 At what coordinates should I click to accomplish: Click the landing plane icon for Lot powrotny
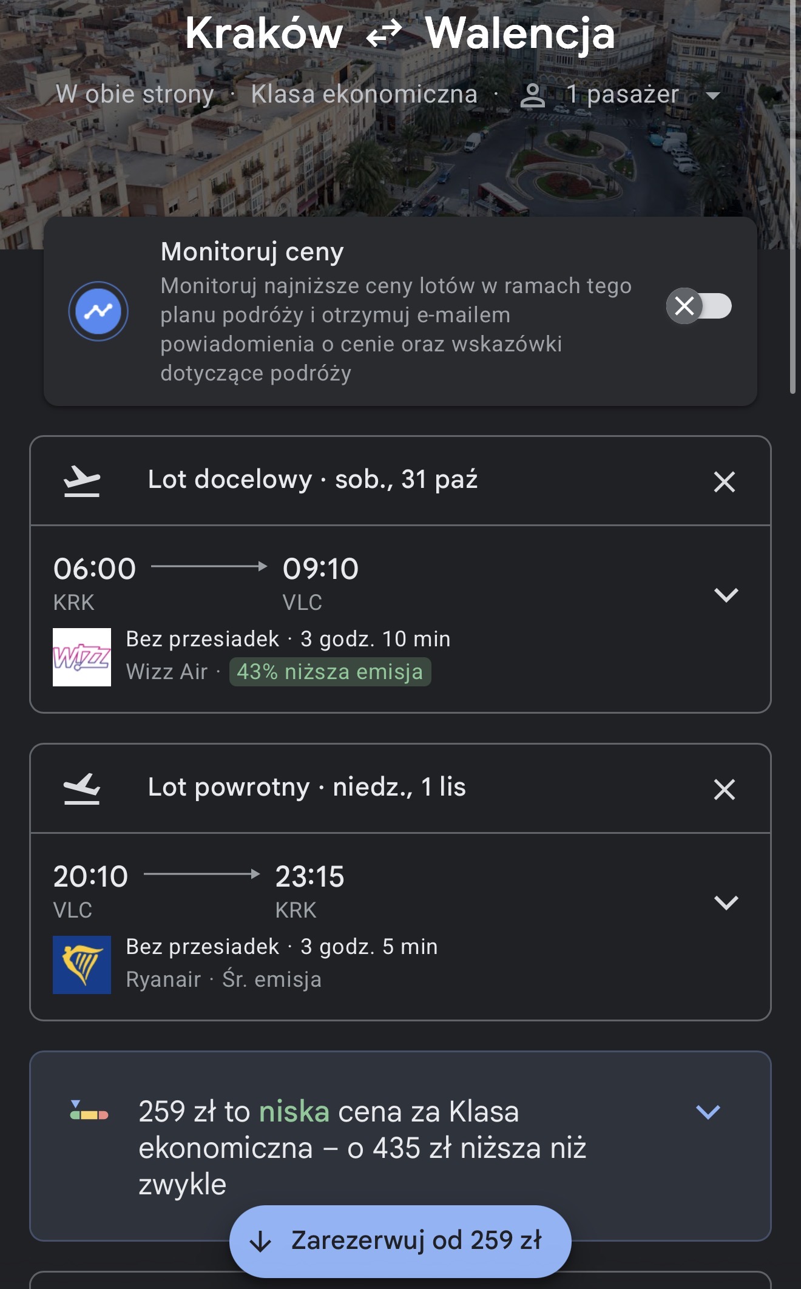[82, 789]
